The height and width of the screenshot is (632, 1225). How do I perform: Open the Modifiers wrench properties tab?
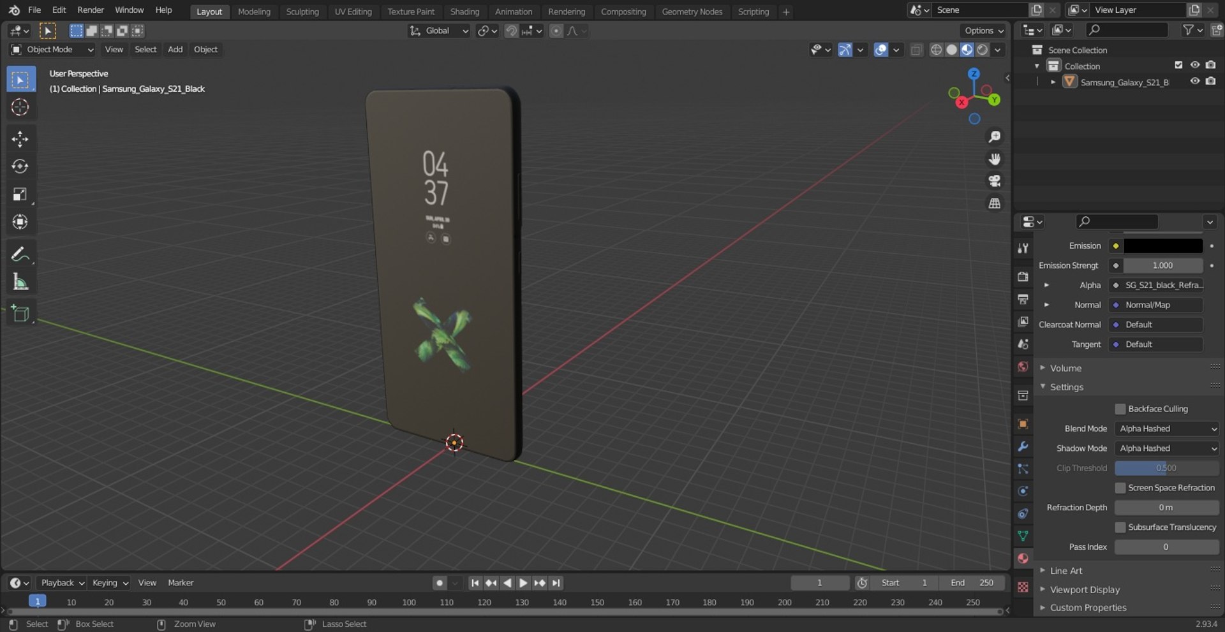click(x=1023, y=446)
